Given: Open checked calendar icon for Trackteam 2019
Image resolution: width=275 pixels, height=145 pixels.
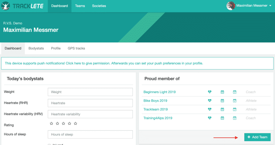Looking at the screenshot, I should [x=235, y=109].
